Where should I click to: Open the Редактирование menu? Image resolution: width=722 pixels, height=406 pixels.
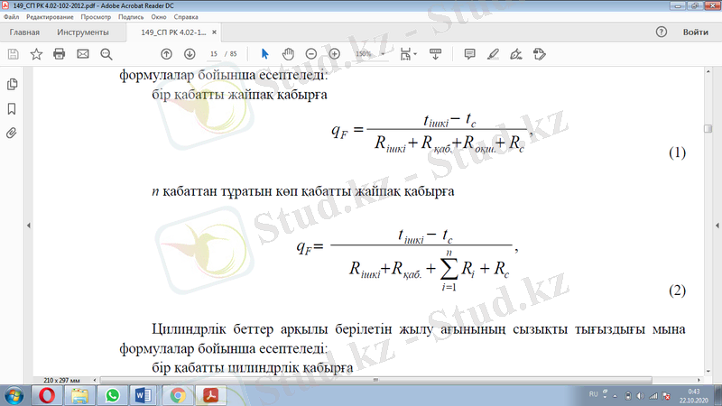point(50,17)
